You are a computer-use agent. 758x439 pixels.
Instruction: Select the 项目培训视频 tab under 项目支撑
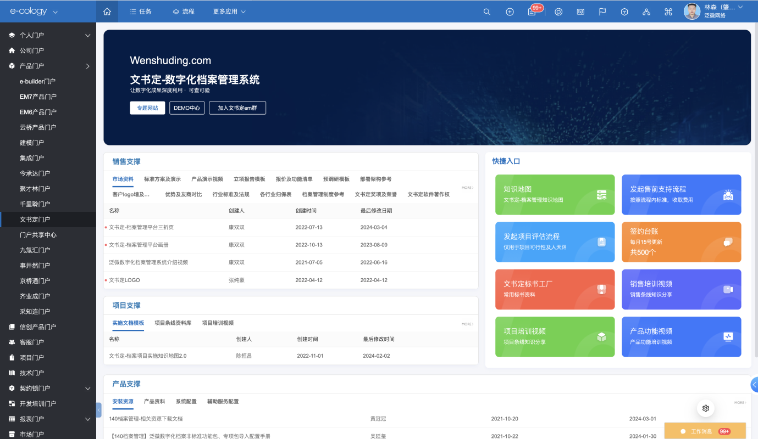click(218, 323)
